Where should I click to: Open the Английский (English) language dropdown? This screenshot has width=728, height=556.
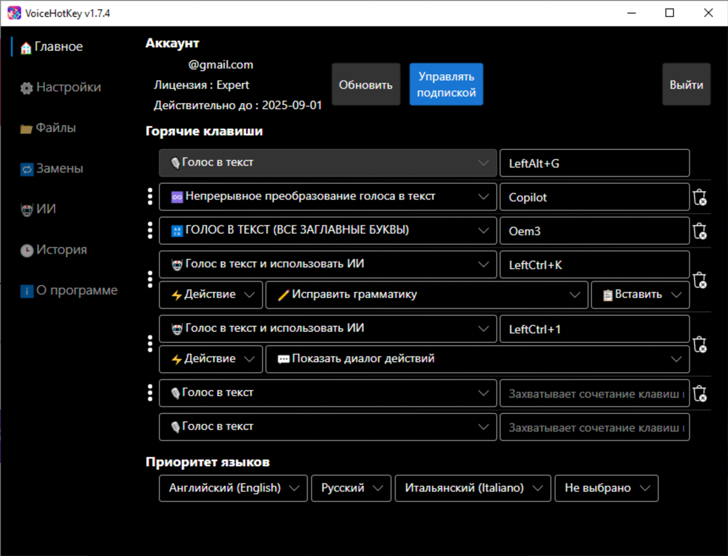(234, 488)
